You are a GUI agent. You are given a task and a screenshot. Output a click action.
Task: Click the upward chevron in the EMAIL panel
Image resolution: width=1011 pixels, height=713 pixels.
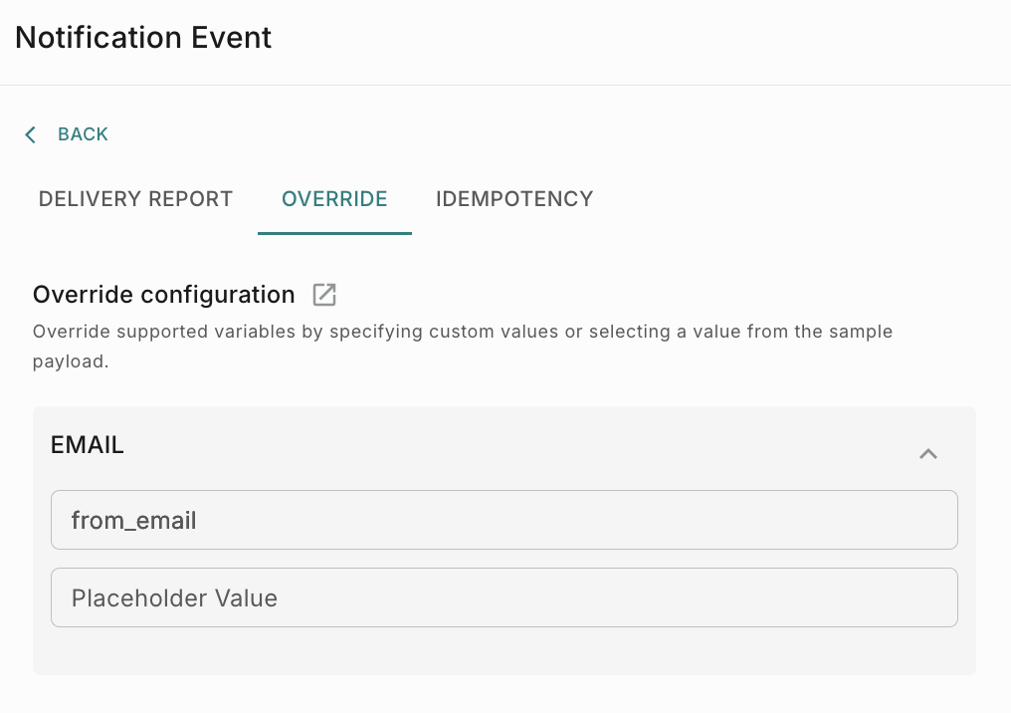(x=928, y=453)
